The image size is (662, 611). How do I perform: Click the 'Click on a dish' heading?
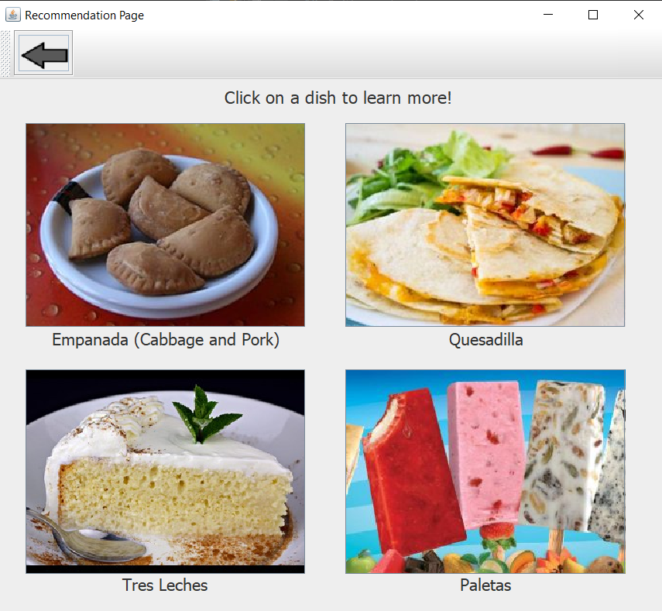[338, 98]
